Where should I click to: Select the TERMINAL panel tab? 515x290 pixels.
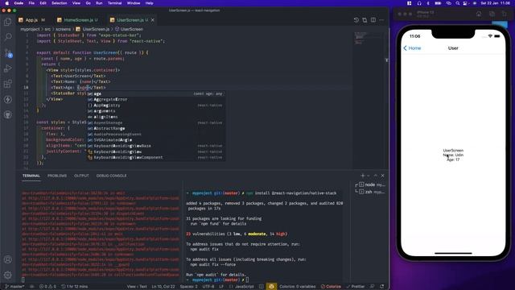pyautogui.click(x=31, y=176)
